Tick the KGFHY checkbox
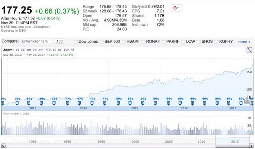This screenshot has width=255, height=149. pos(216,42)
